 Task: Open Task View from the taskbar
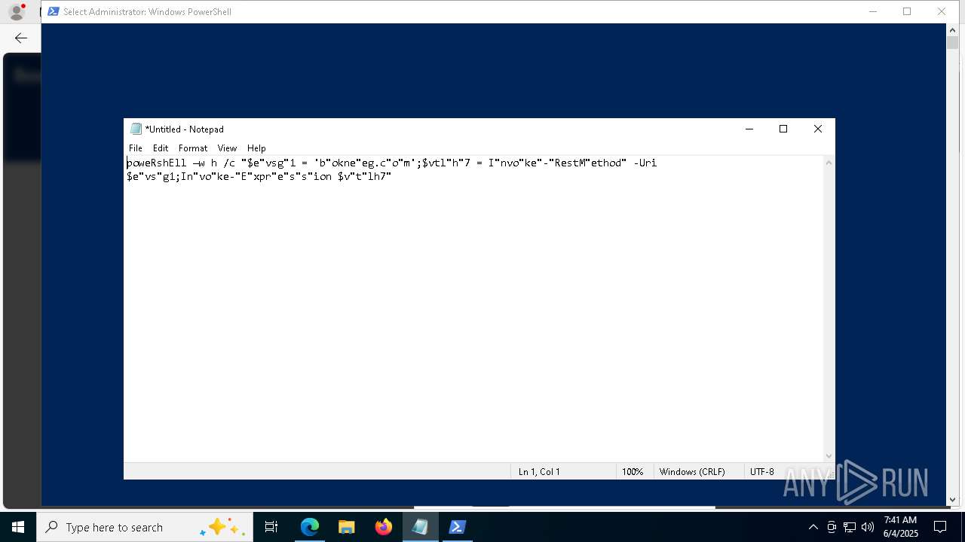click(271, 527)
